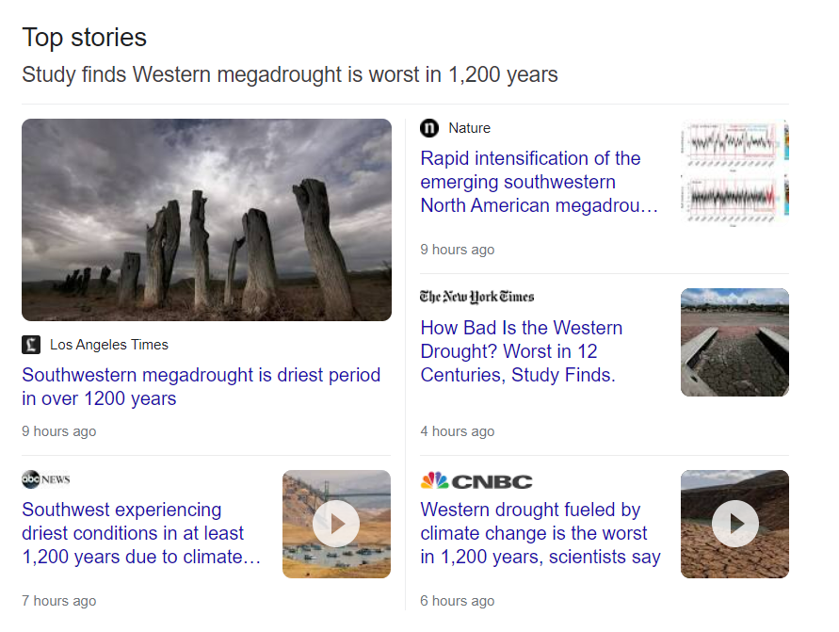Screen dimensions: 839x632
Task: Click the '4 hours ago' timestamp under NYT
Action: (457, 431)
